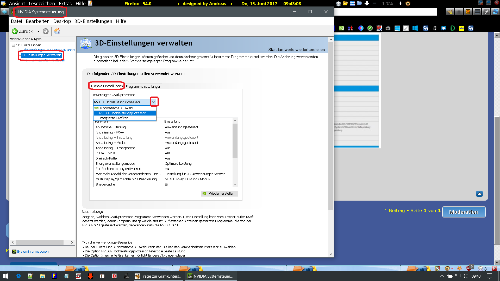Click the forward navigation arrow icon
The height and width of the screenshot is (281, 500).
(x=46, y=31)
